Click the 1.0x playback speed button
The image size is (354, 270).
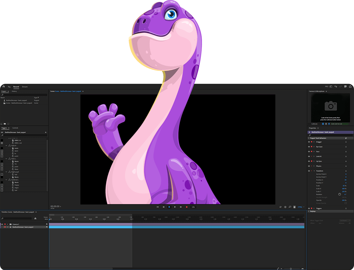click(x=193, y=207)
